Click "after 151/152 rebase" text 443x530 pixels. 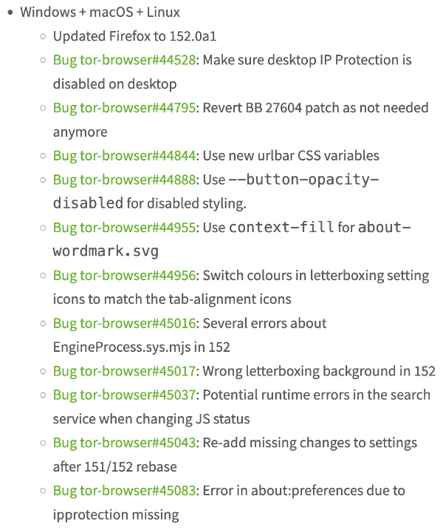tap(114, 467)
